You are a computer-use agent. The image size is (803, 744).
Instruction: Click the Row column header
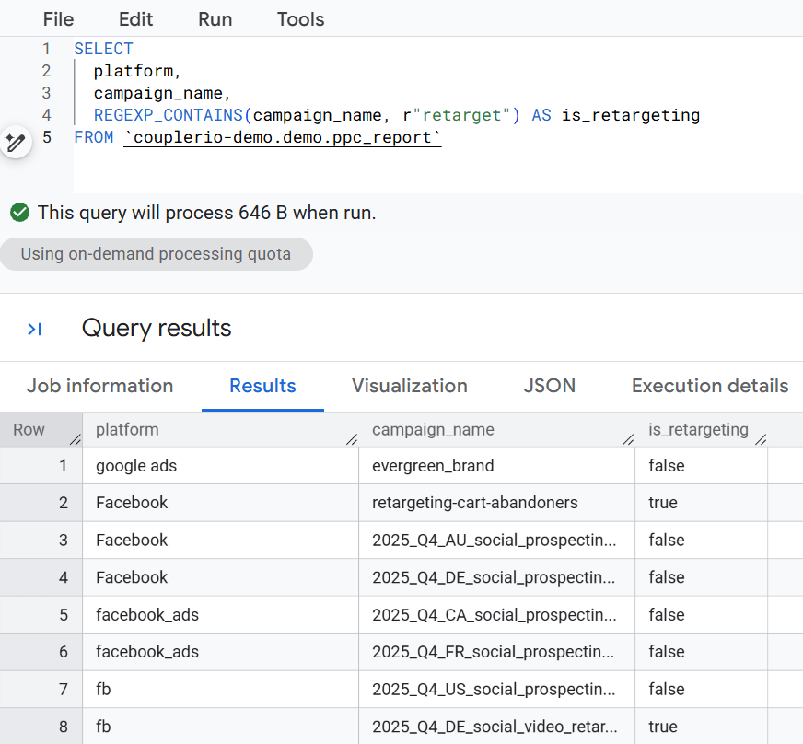click(x=41, y=430)
